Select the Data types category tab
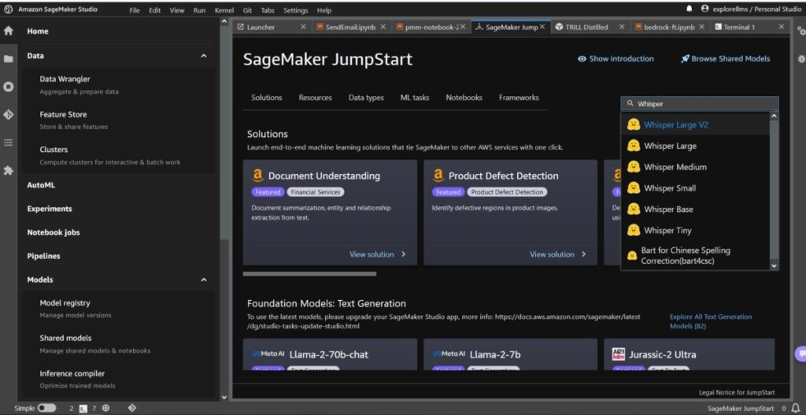The height and width of the screenshot is (415, 806). click(366, 97)
